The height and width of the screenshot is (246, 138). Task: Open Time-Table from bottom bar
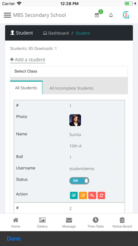click(x=95, y=222)
